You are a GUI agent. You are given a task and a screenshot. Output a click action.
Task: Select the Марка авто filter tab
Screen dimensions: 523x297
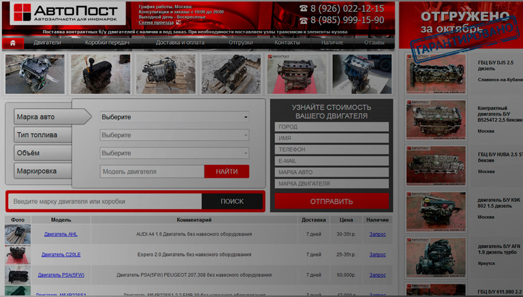52,117
